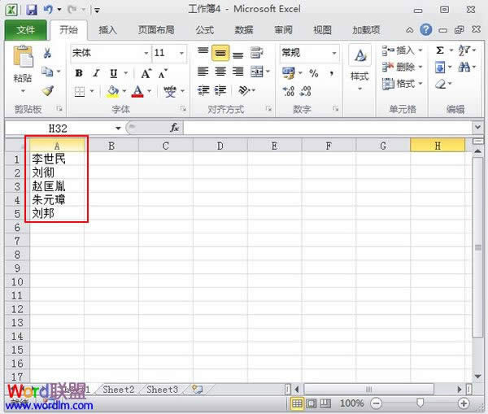
Task: Open Excel Help question mark
Action: pyautogui.click(x=425, y=30)
